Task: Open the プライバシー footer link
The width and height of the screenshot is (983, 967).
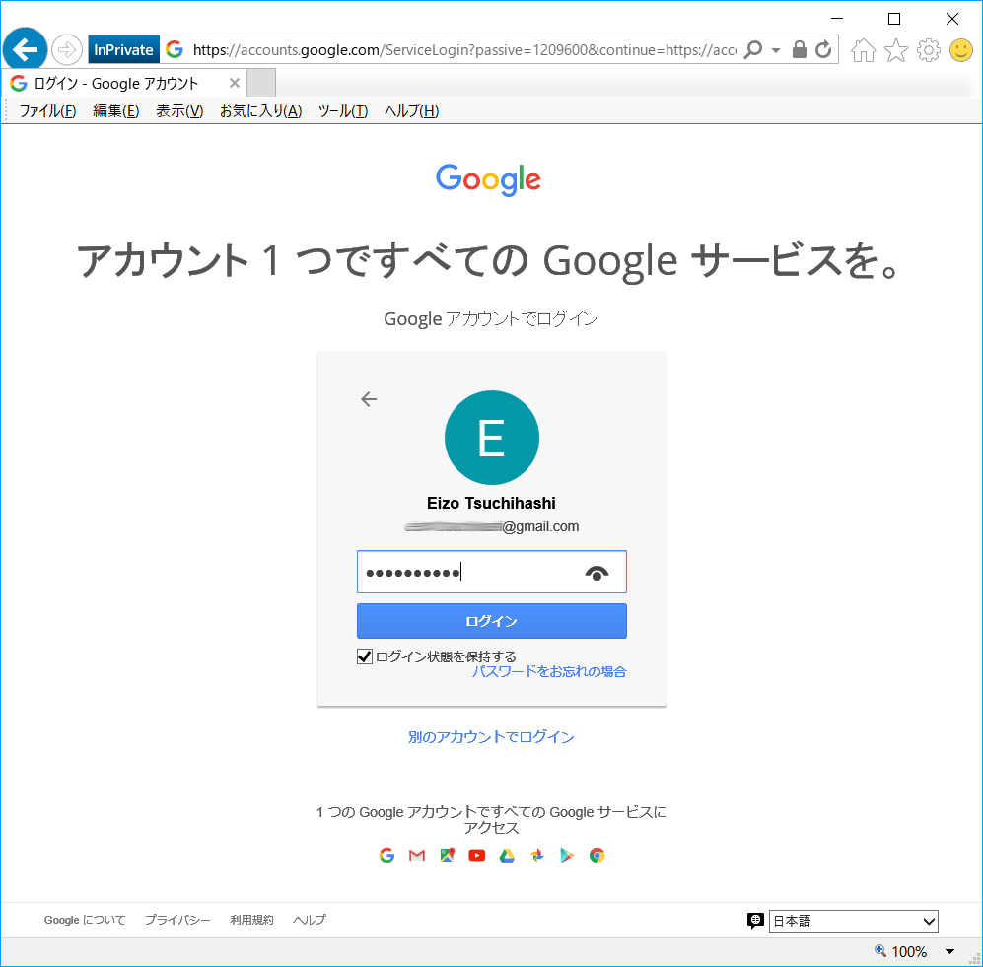Action: pos(178,920)
